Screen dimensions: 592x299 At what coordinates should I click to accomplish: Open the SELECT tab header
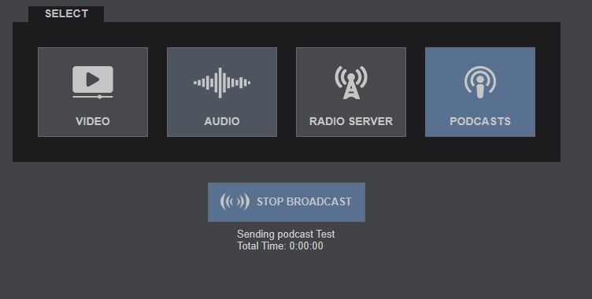click(x=66, y=14)
